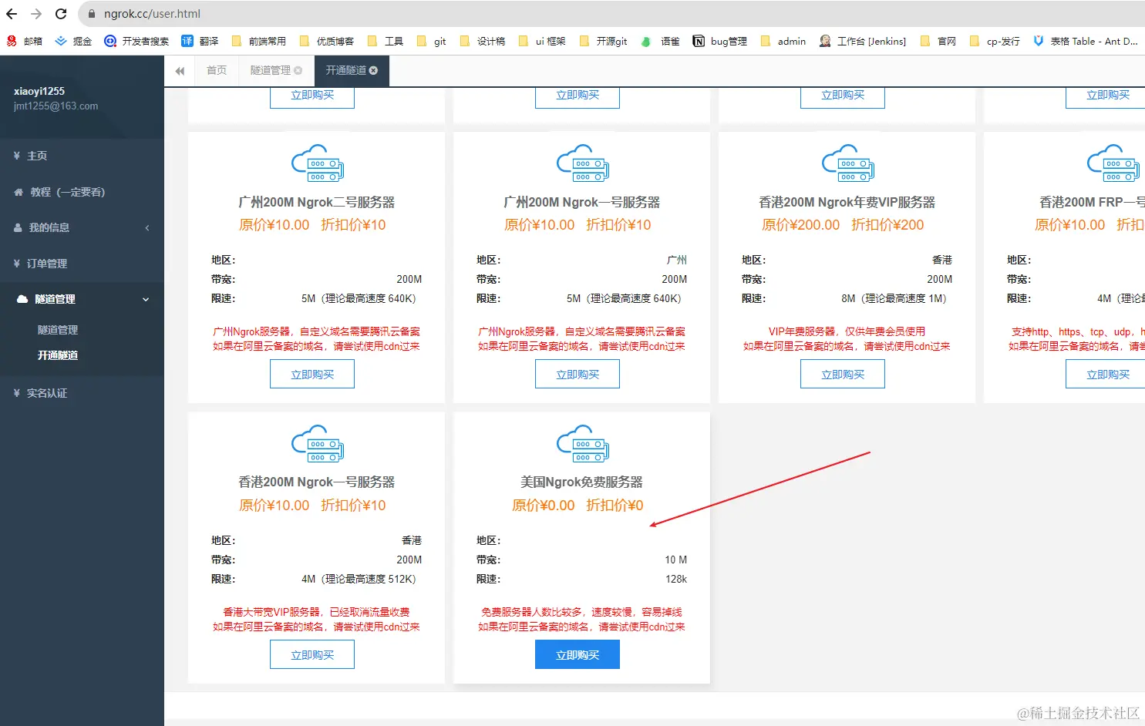Expand the ui 框架 bookmark folder
The width and height of the screenshot is (1145, 726).
click(542, 41)
